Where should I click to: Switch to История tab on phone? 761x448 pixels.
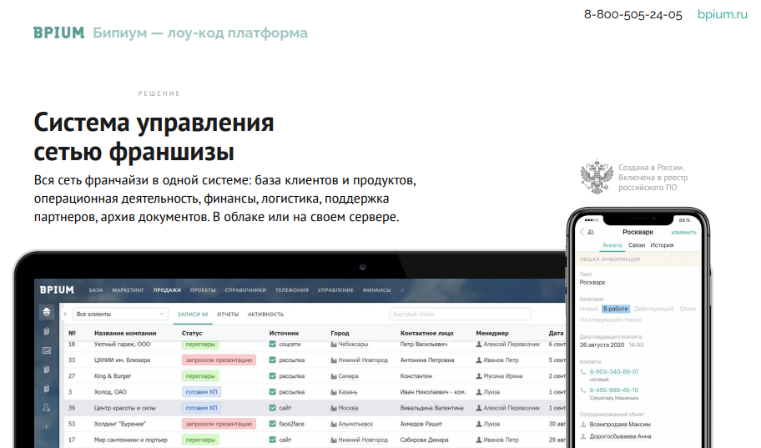tap(662, 245)
